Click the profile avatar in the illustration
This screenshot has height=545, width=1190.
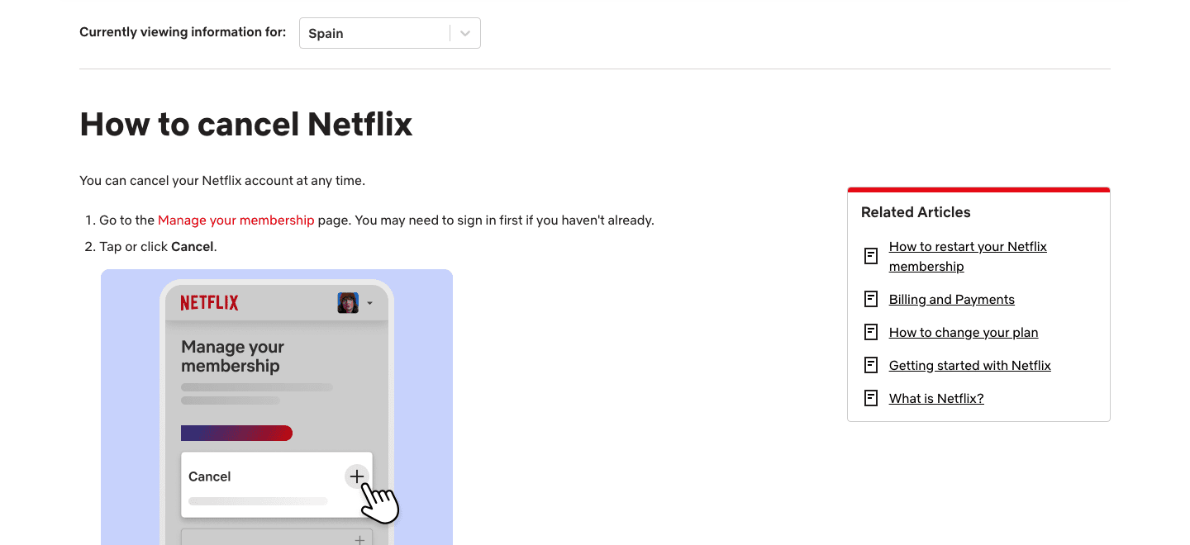coord(348,303)
